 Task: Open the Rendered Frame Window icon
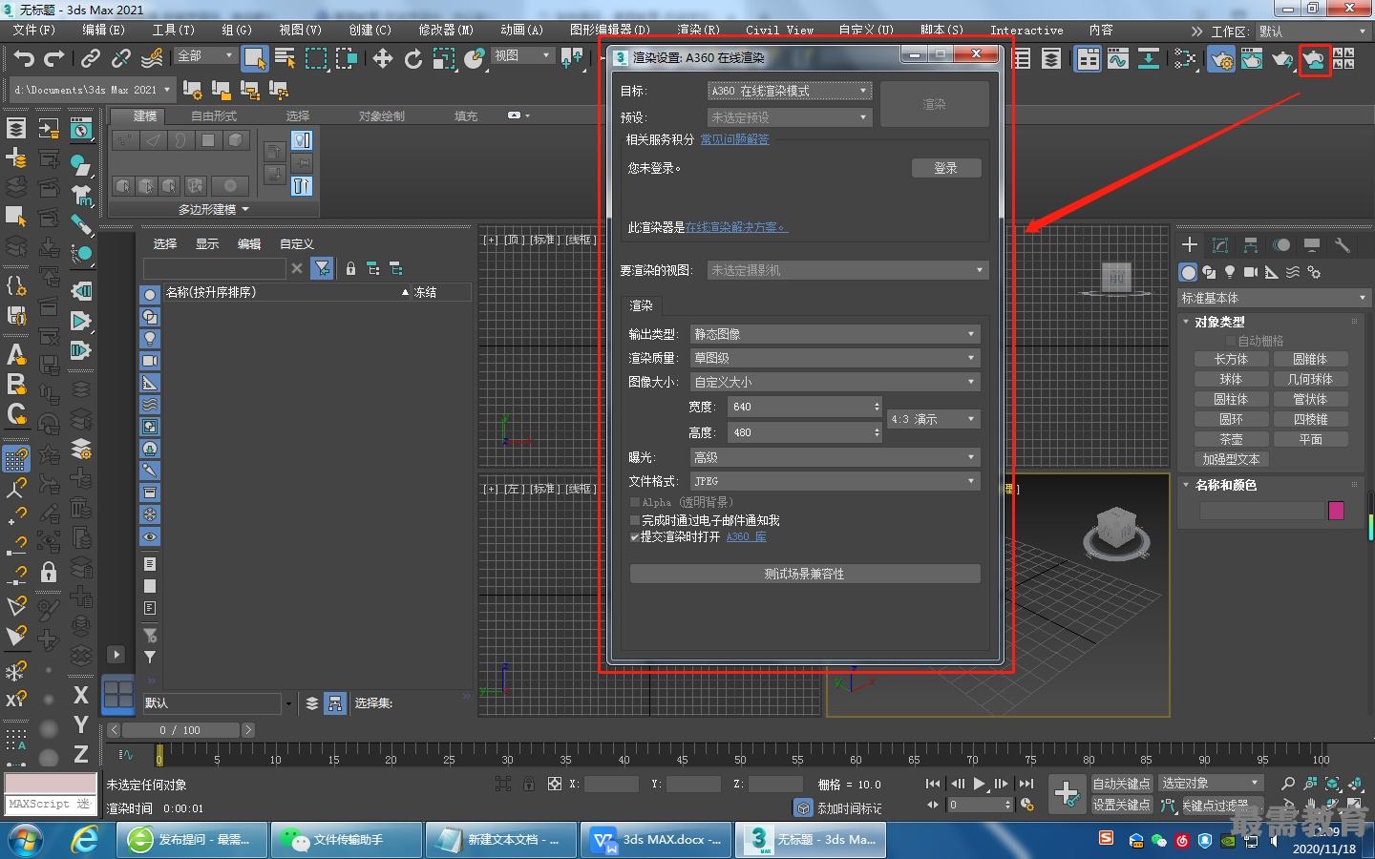pyautogui.click(x=1252, y=60)
